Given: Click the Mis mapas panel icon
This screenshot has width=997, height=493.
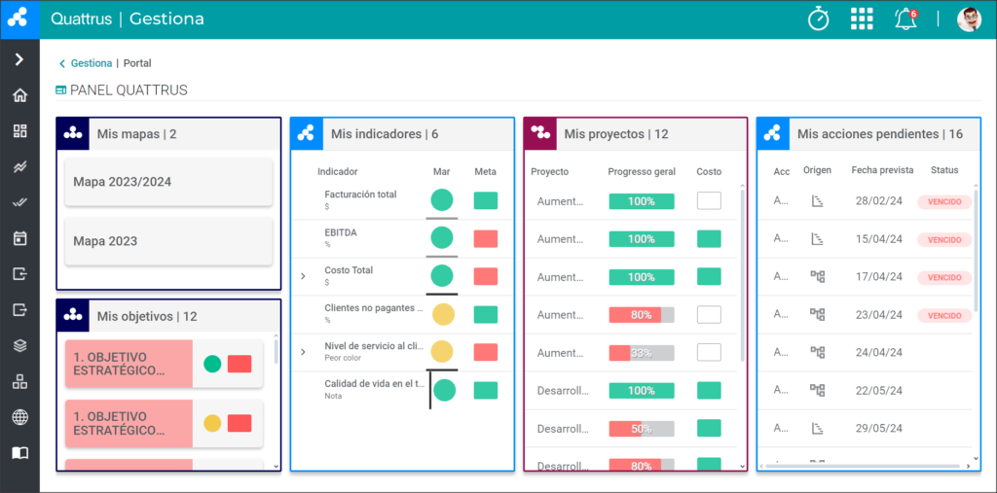Looking at the screenshot, I should tap(73, 134).
